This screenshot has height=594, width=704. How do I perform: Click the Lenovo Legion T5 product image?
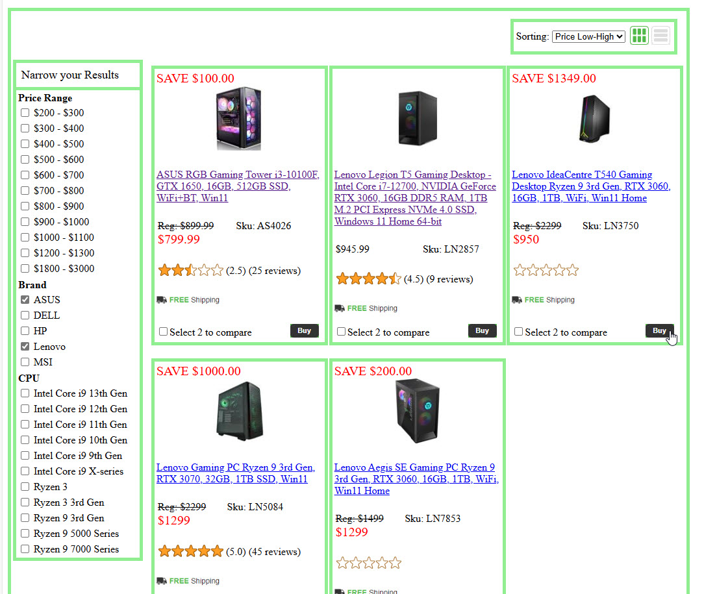416,118
